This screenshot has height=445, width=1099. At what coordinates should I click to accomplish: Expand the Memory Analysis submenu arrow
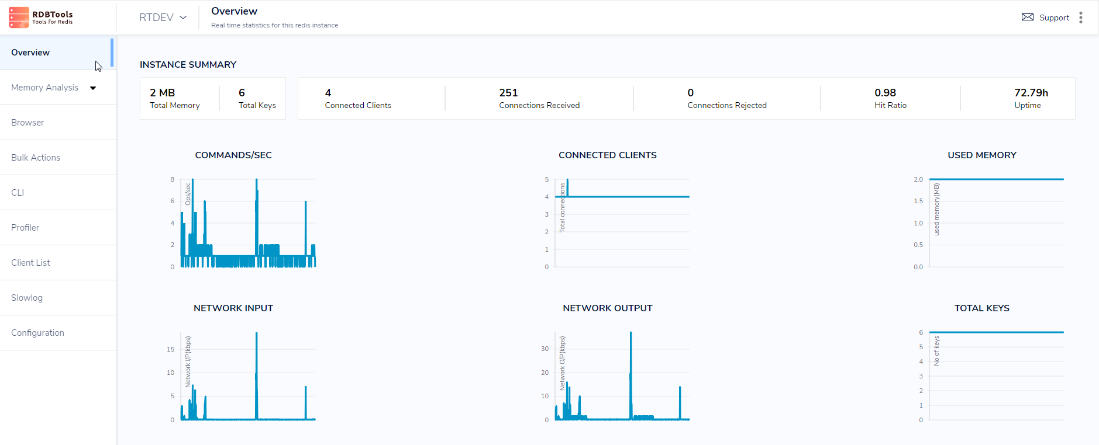tap(93, 88)
